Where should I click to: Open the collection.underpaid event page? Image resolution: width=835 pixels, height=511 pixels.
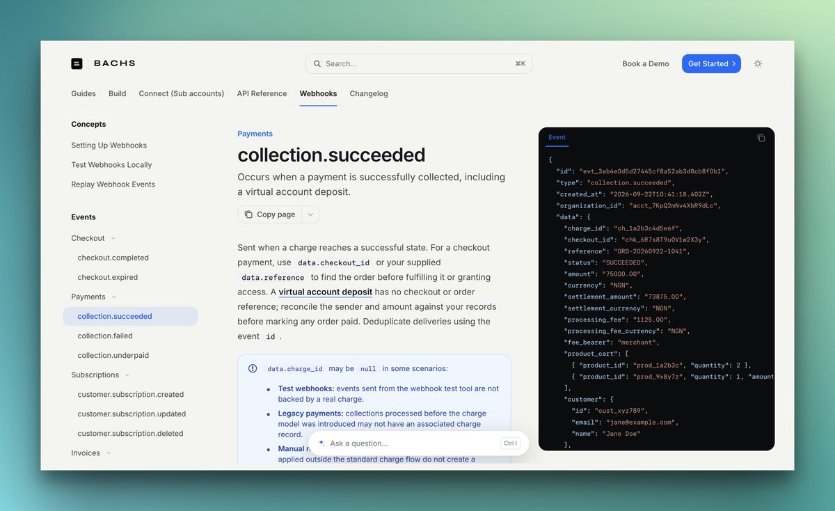click(x=113, y=355)
